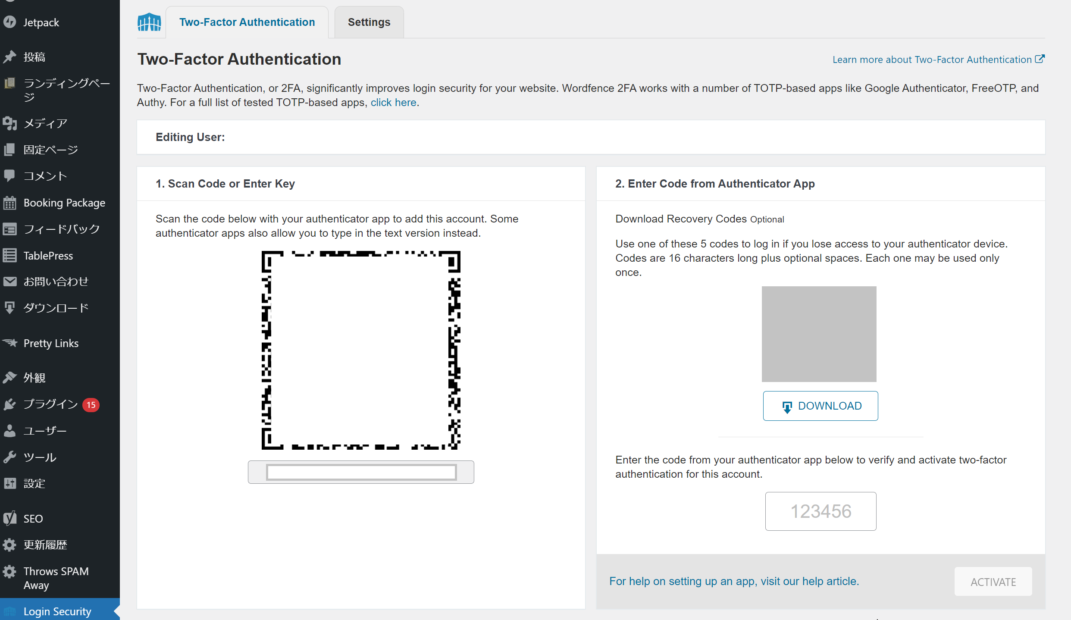Click the Pretty Links star icon

[x=9, y=343]
